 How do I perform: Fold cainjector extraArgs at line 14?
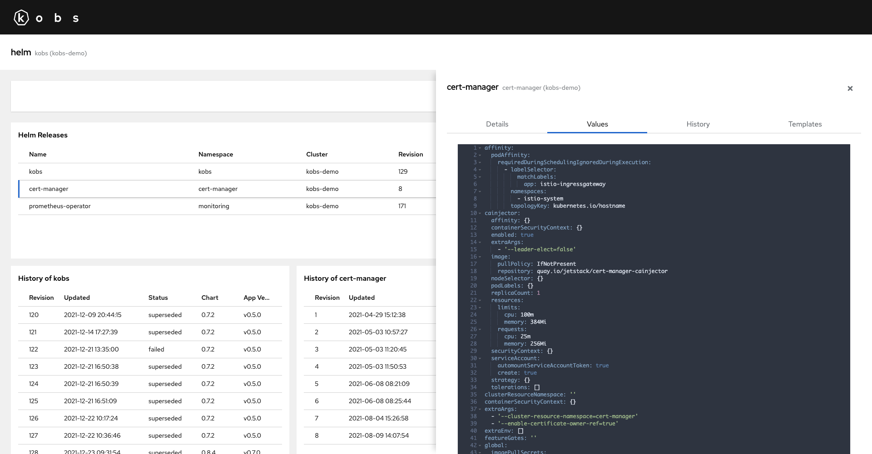(480, 242)
